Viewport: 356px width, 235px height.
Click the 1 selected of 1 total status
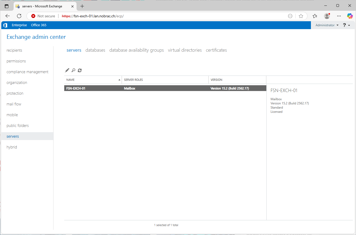point(166,225)
